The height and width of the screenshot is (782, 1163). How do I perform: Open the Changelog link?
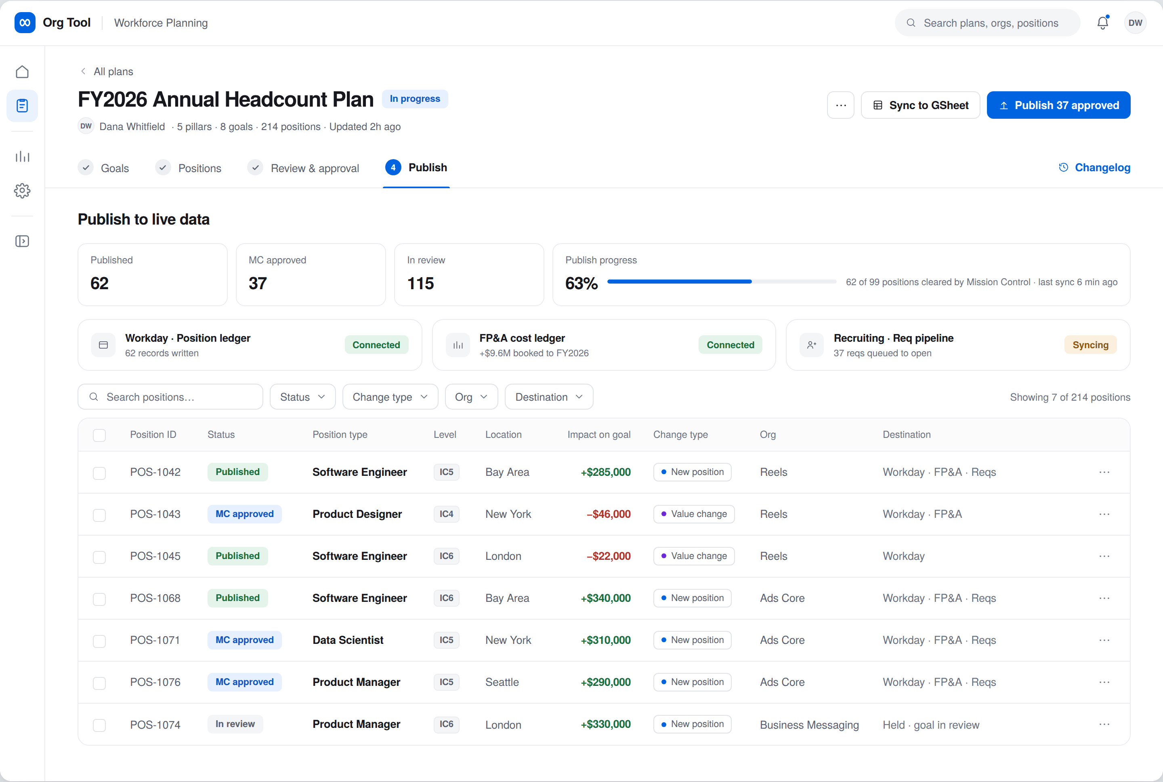tap(1094, 168)
